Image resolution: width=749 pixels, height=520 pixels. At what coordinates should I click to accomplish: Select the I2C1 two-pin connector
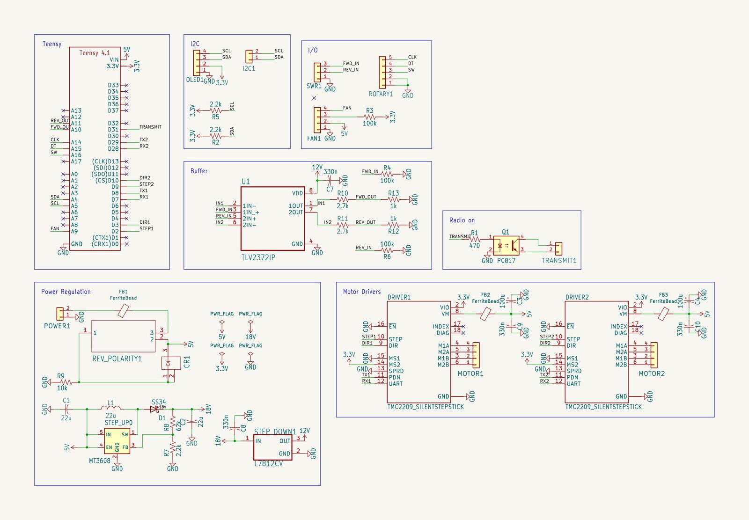(x=249, y=56)
